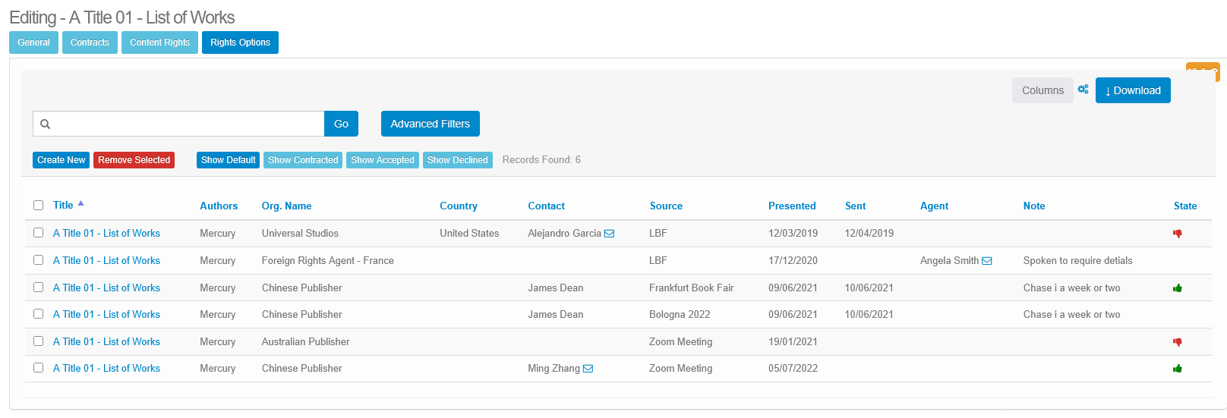
Task: Click the 'Spoken to require detials' note
Action: [1077, 260]
